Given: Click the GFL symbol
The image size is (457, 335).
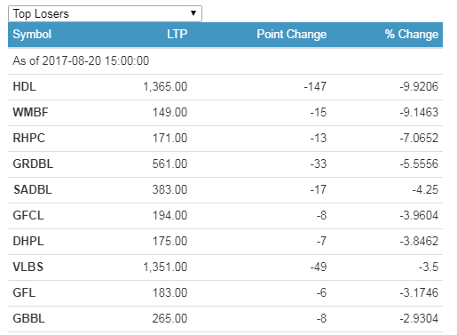Looking at the screenshot, I should (x=24, y=293).
